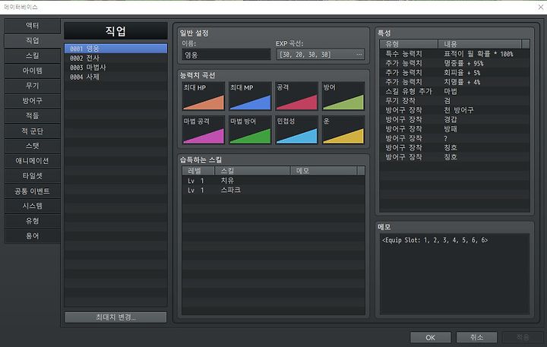Open the 애니메이션 tab
This screenshot has height=347, width=547.
[32, 161]
